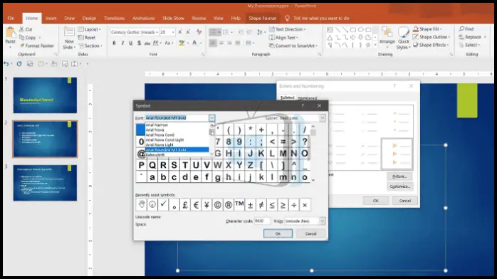Click the Find tool
The image size is (497, 279).
click(466, 28)
